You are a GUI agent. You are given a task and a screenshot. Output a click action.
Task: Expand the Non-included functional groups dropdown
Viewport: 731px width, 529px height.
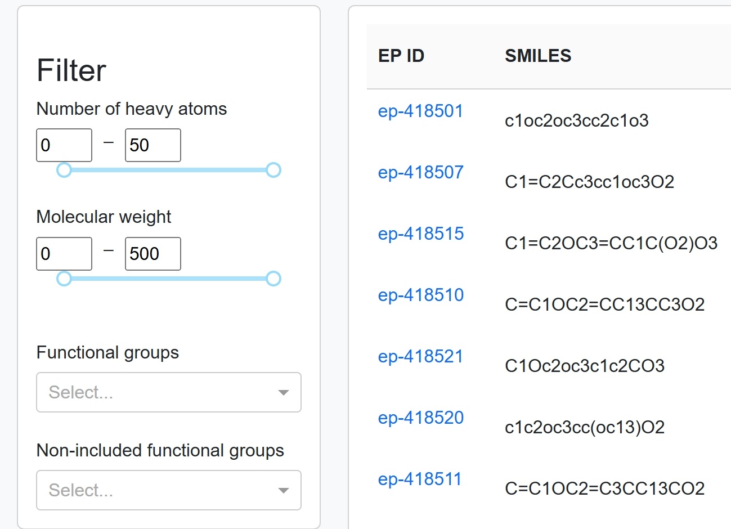click(x=158, y=490)
